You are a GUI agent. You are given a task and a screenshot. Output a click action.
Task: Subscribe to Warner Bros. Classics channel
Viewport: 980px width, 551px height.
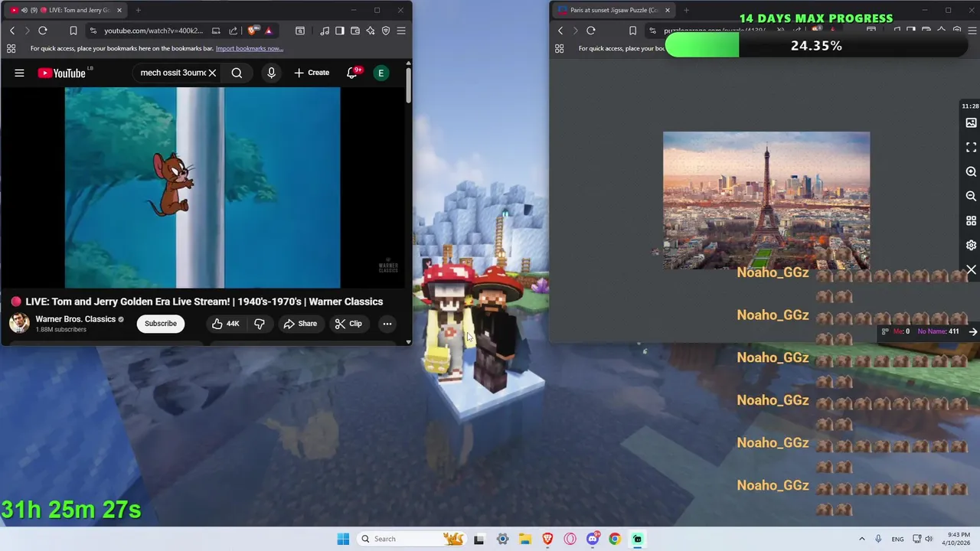click(x=161, y=323)
